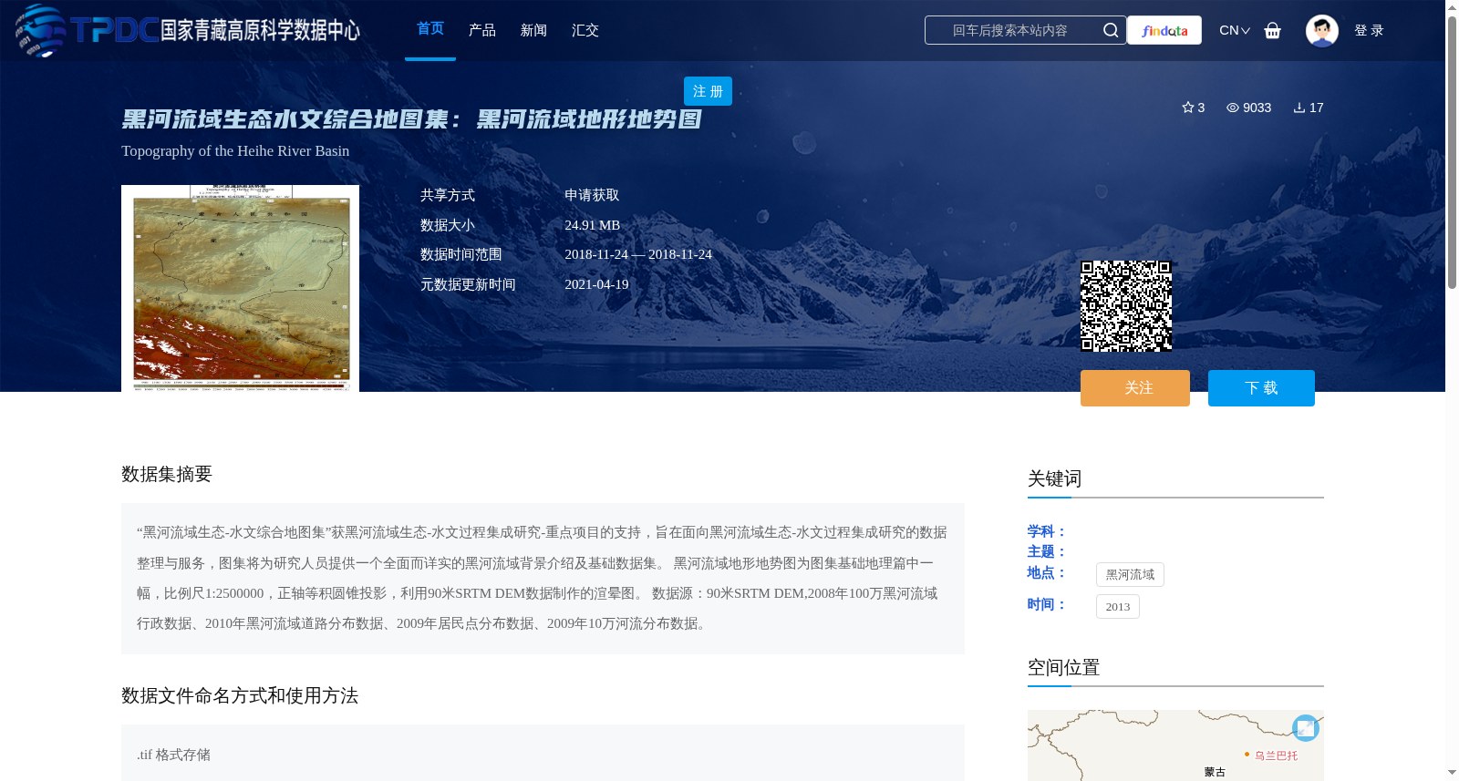1459x781 pixels.
Task: Go to the 首页 tab
Action: click(430, 29)
